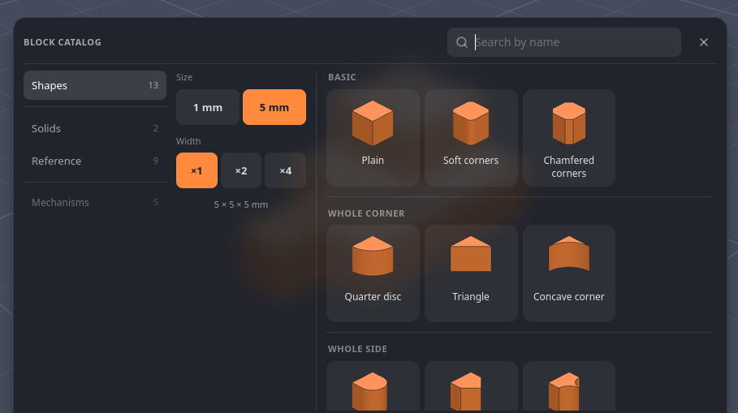Focus the Search by name field

click(x=564, y=42)
